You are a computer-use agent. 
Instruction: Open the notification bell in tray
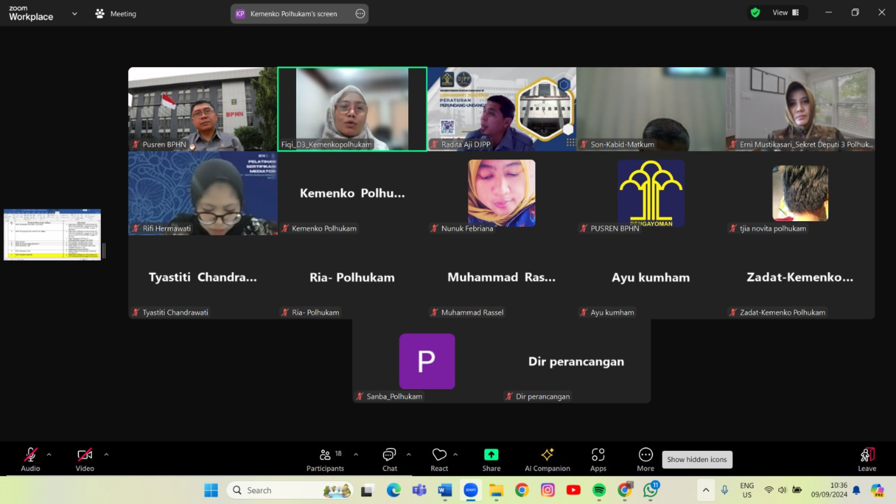pos(856,490)
